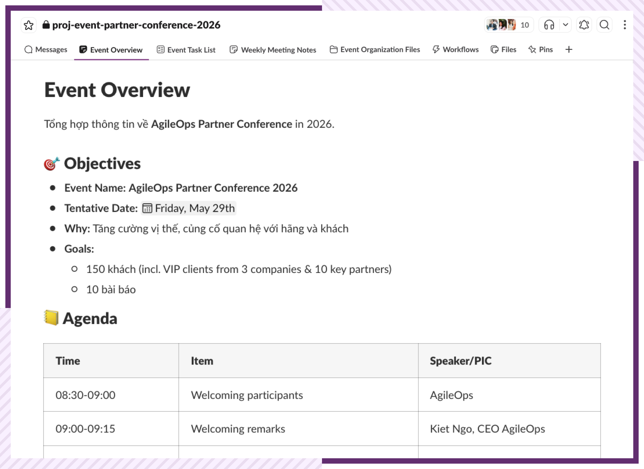
Task: Open more options via the three-dot icon
Action: 625,25
